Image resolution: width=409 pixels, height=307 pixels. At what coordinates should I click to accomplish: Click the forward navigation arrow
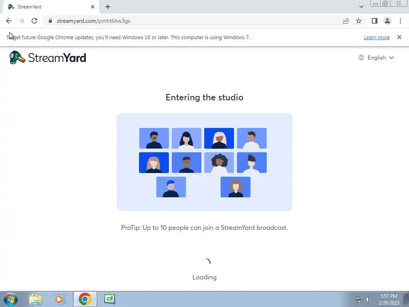coord(22,21)
